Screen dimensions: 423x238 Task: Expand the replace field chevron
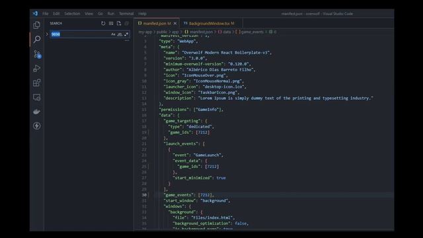pos(47,34)
